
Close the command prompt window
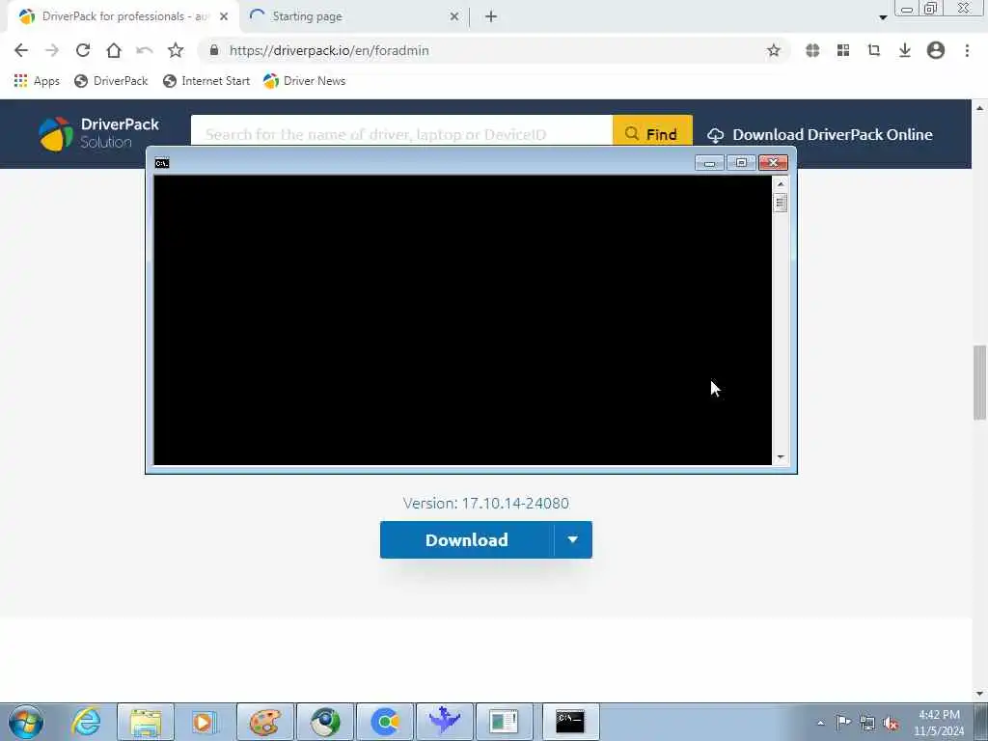[773, 163]
